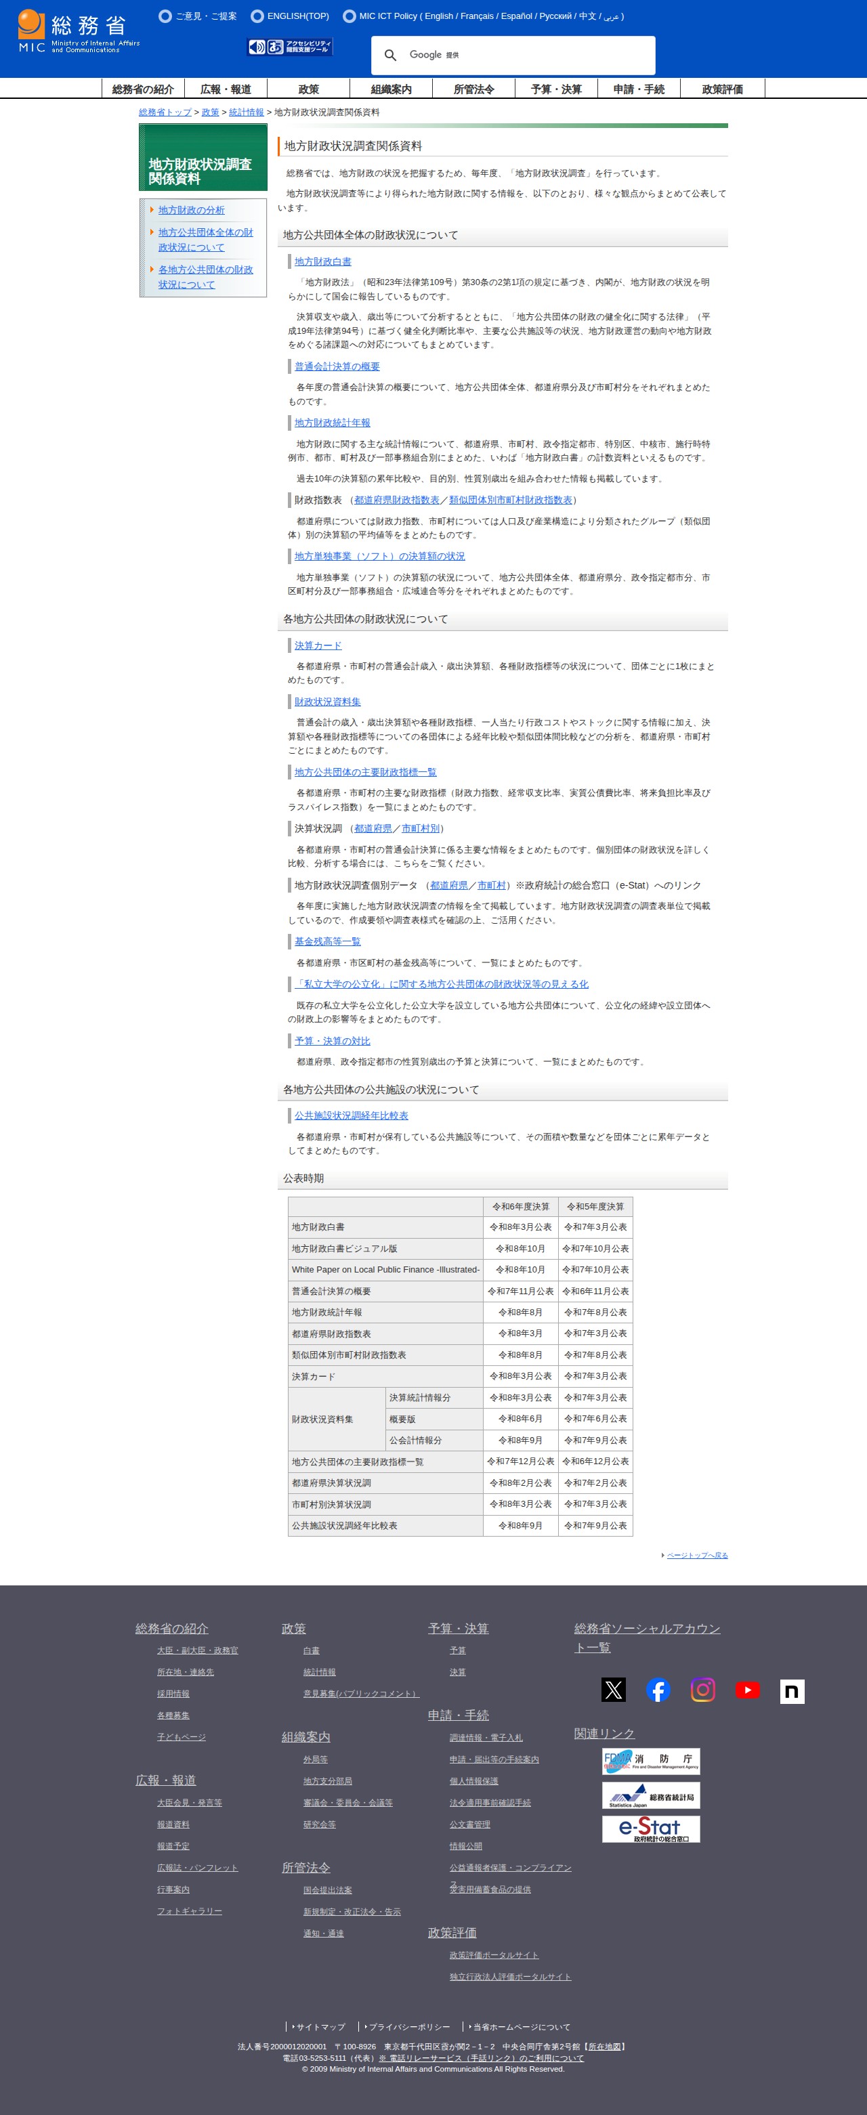867x2115 pixels.
Task: Go to 総務省トップ breadcrumb
Action: pyautogui.click(x=165, y=112)
